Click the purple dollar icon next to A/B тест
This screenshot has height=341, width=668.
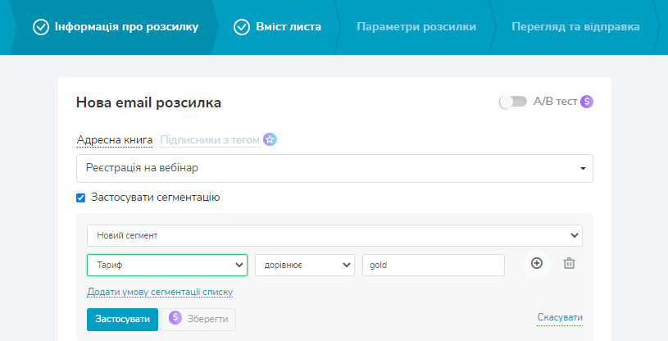pos(587,102)
